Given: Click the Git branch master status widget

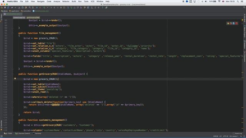Looking at the screenshot, I should click(x=234, y=136).
